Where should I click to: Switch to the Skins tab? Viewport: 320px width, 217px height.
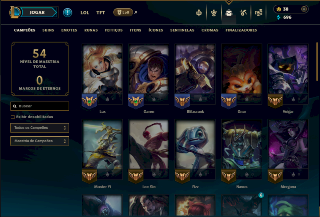coord(48,30)
